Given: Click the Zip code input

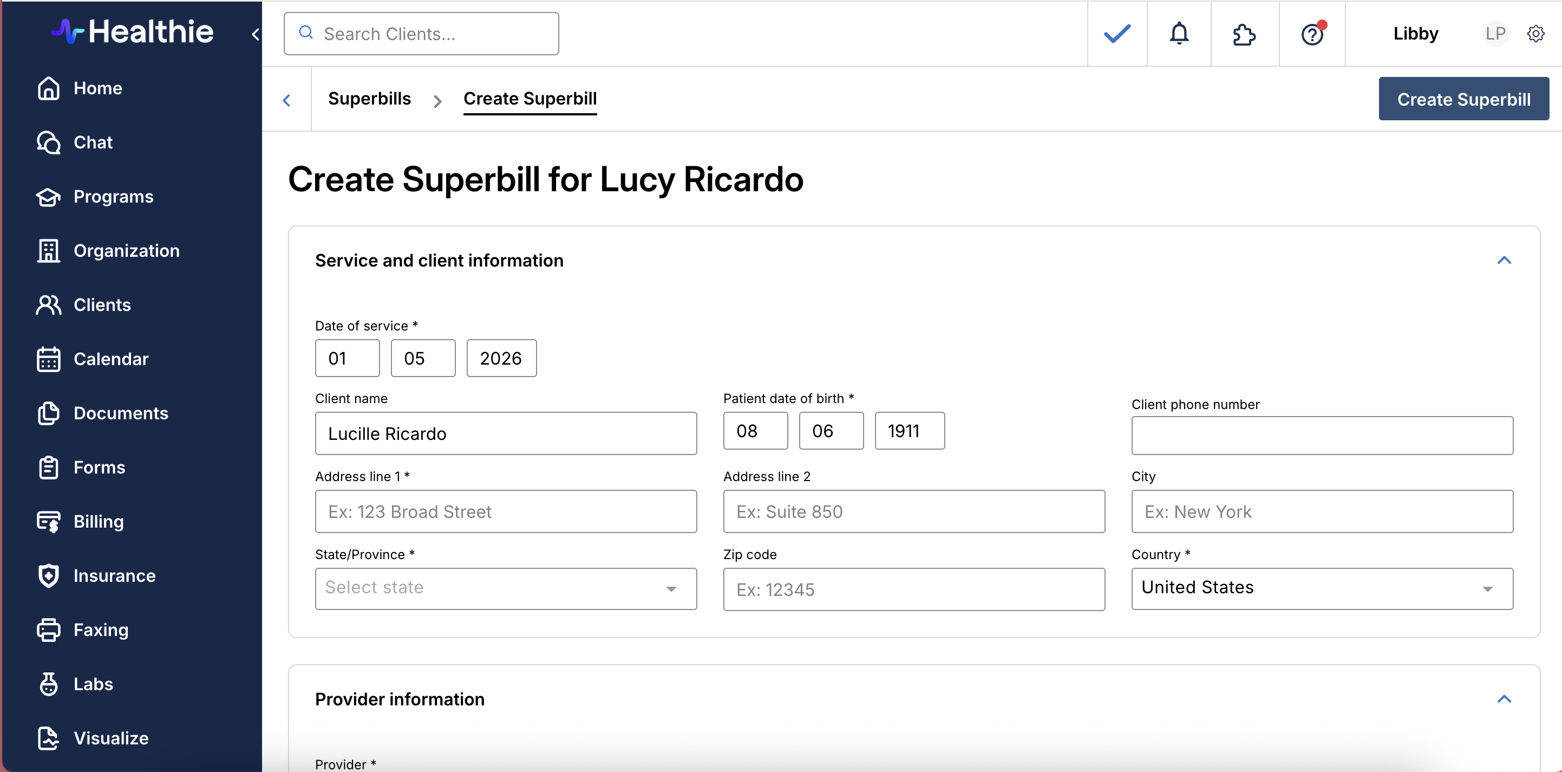Looking at the screenshot, I should pos(913,589).
